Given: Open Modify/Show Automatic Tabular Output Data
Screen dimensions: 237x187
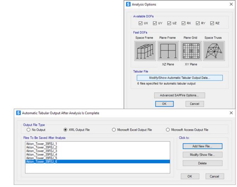Looking at the screenshot, I should (x=180, y=78).
